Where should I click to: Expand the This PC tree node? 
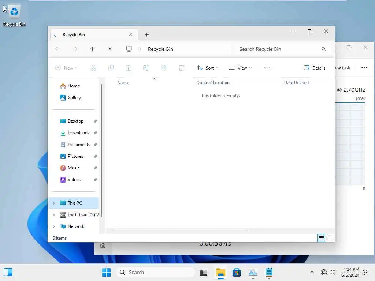(x=54, y=203)
